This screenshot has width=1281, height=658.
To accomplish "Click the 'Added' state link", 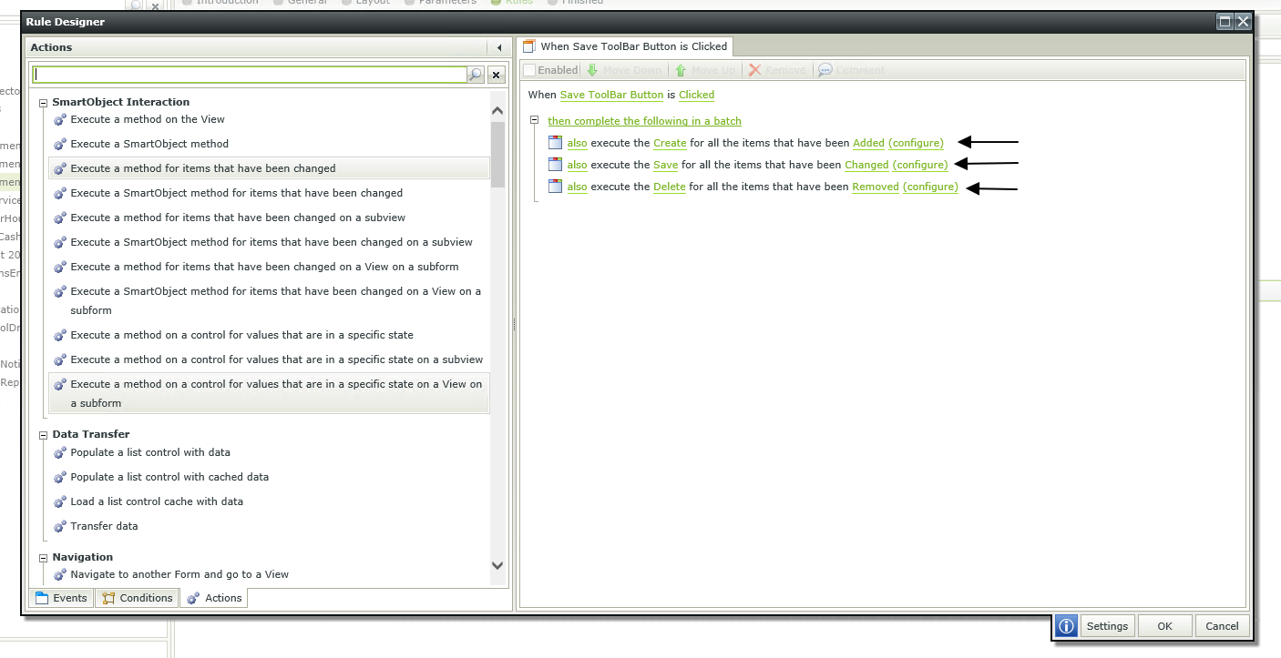I will (x=868, y=143).
